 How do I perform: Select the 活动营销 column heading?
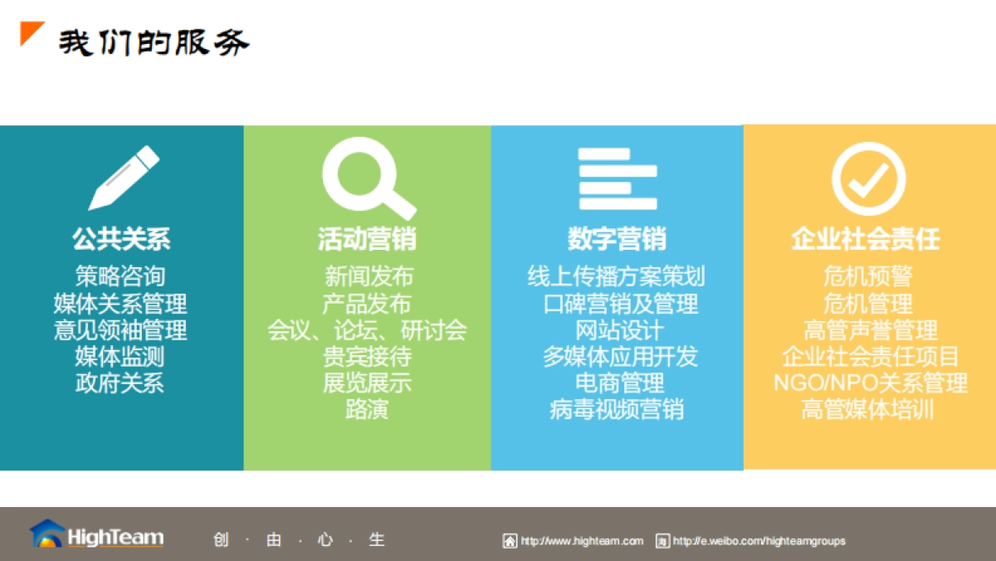click(368, 239)
